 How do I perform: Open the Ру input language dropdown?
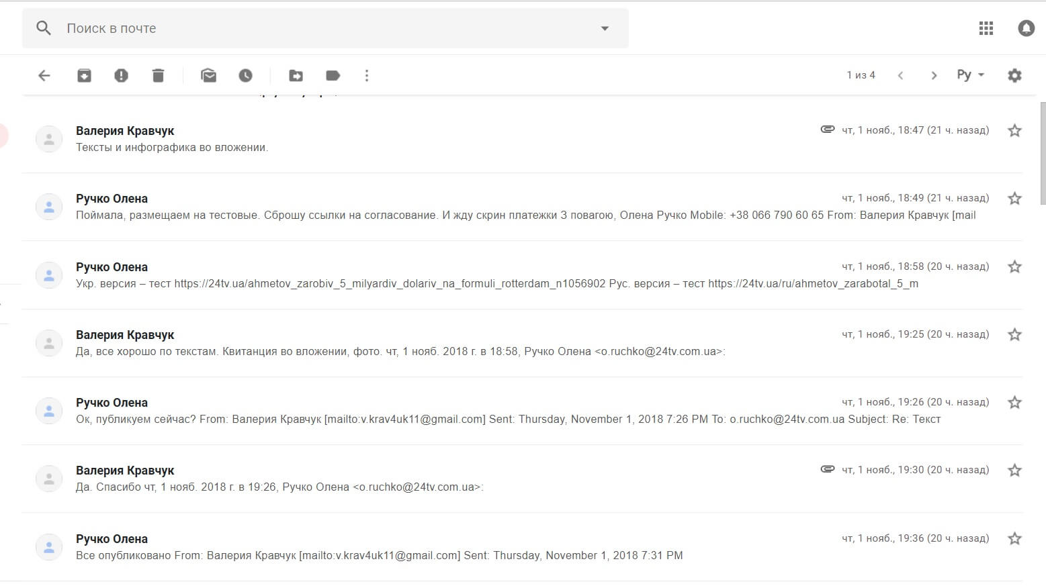[970, 75]
